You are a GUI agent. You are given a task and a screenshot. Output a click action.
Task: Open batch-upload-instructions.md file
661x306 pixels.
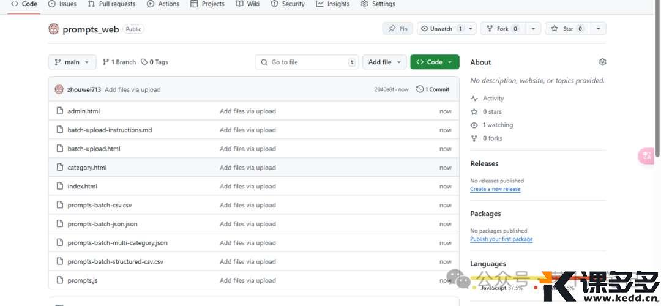tap(110, 130)
